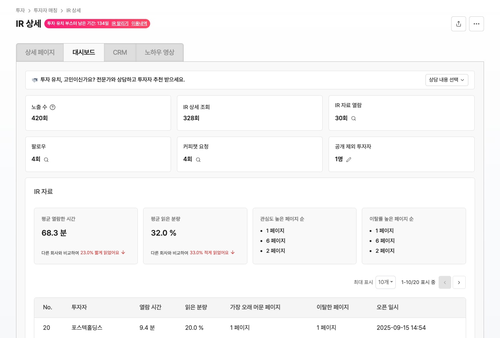Click the IR 자료 section heading
The image size is (500, 338).
coord(44,192)
